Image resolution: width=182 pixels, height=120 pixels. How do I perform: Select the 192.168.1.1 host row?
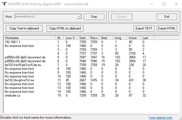[x=13, y=42]
